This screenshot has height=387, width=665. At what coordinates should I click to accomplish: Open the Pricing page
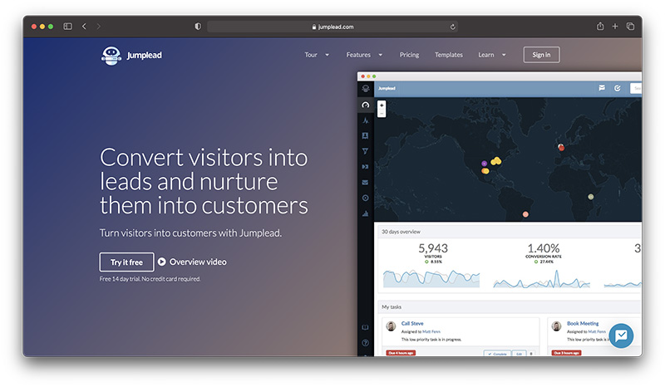coord(409,55)
